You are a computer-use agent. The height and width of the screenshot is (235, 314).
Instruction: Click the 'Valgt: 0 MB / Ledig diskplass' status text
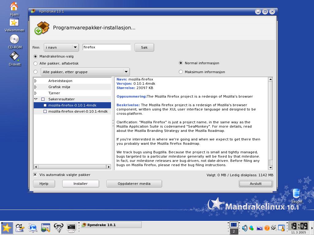240,175
